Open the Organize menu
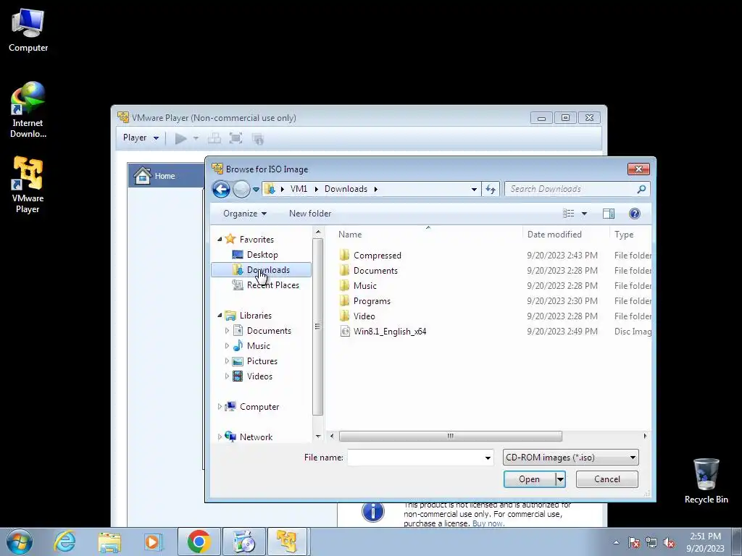 pyautogui.click(x=245, y=214)
